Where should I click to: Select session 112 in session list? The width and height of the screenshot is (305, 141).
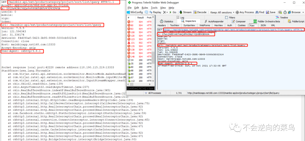click(139, 81)
